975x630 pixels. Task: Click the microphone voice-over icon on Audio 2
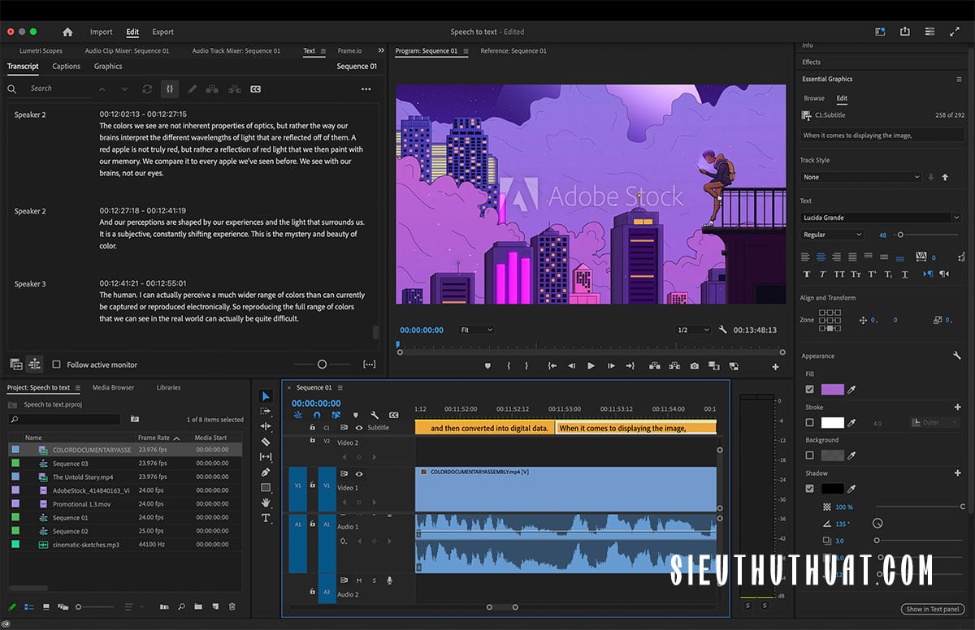(x=389, y=580)
